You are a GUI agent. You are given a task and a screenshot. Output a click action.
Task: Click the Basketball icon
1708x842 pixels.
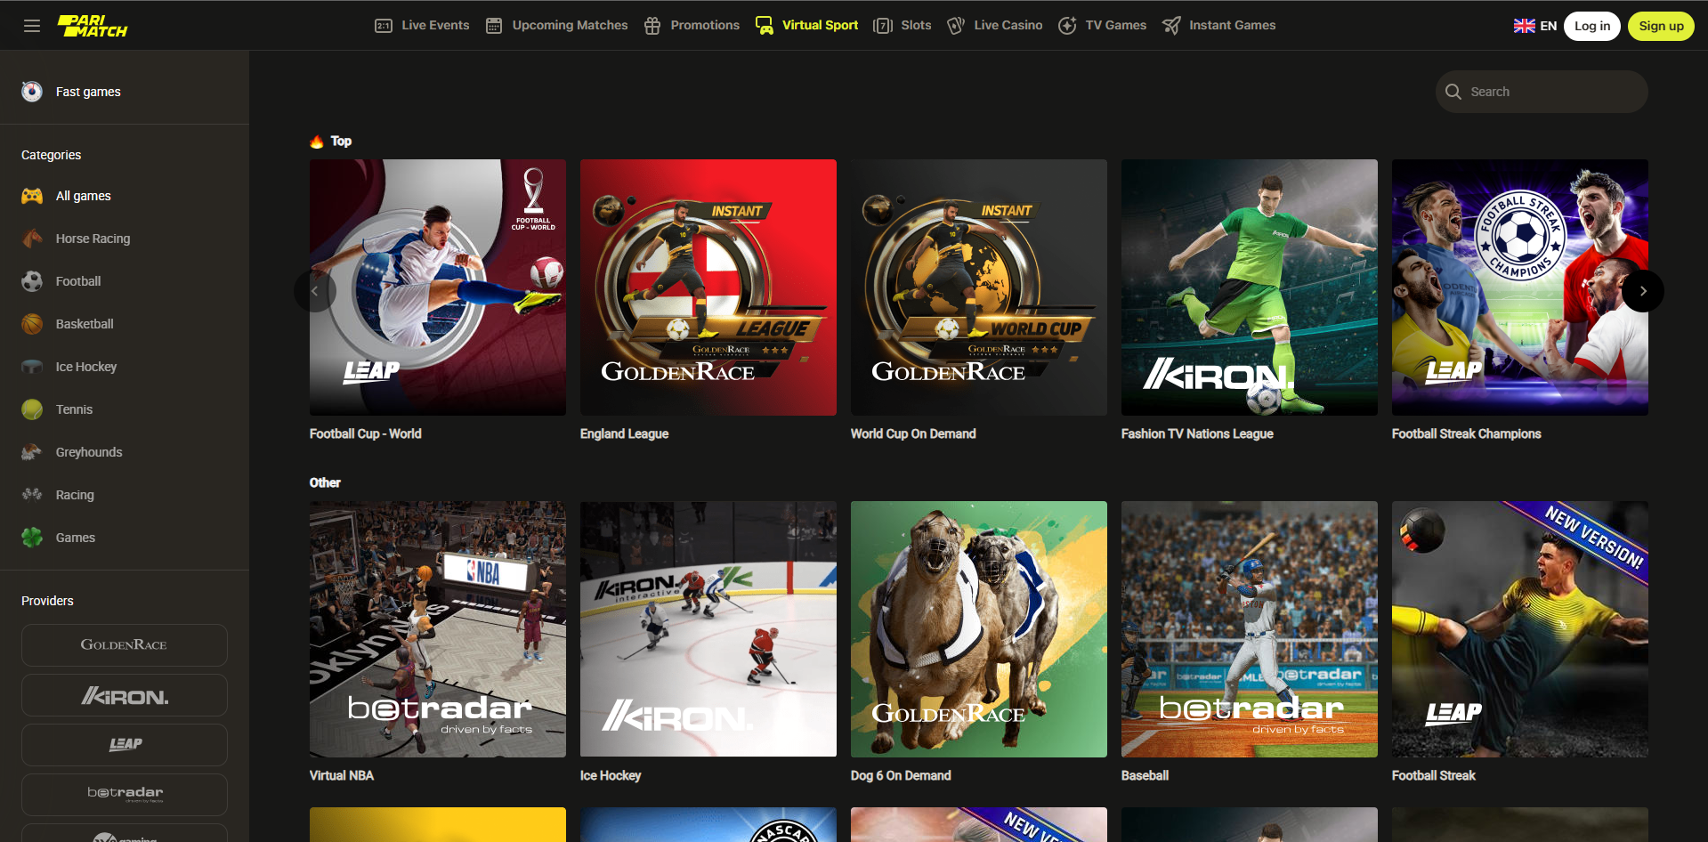pyautogui.click(x=32, y=324)
